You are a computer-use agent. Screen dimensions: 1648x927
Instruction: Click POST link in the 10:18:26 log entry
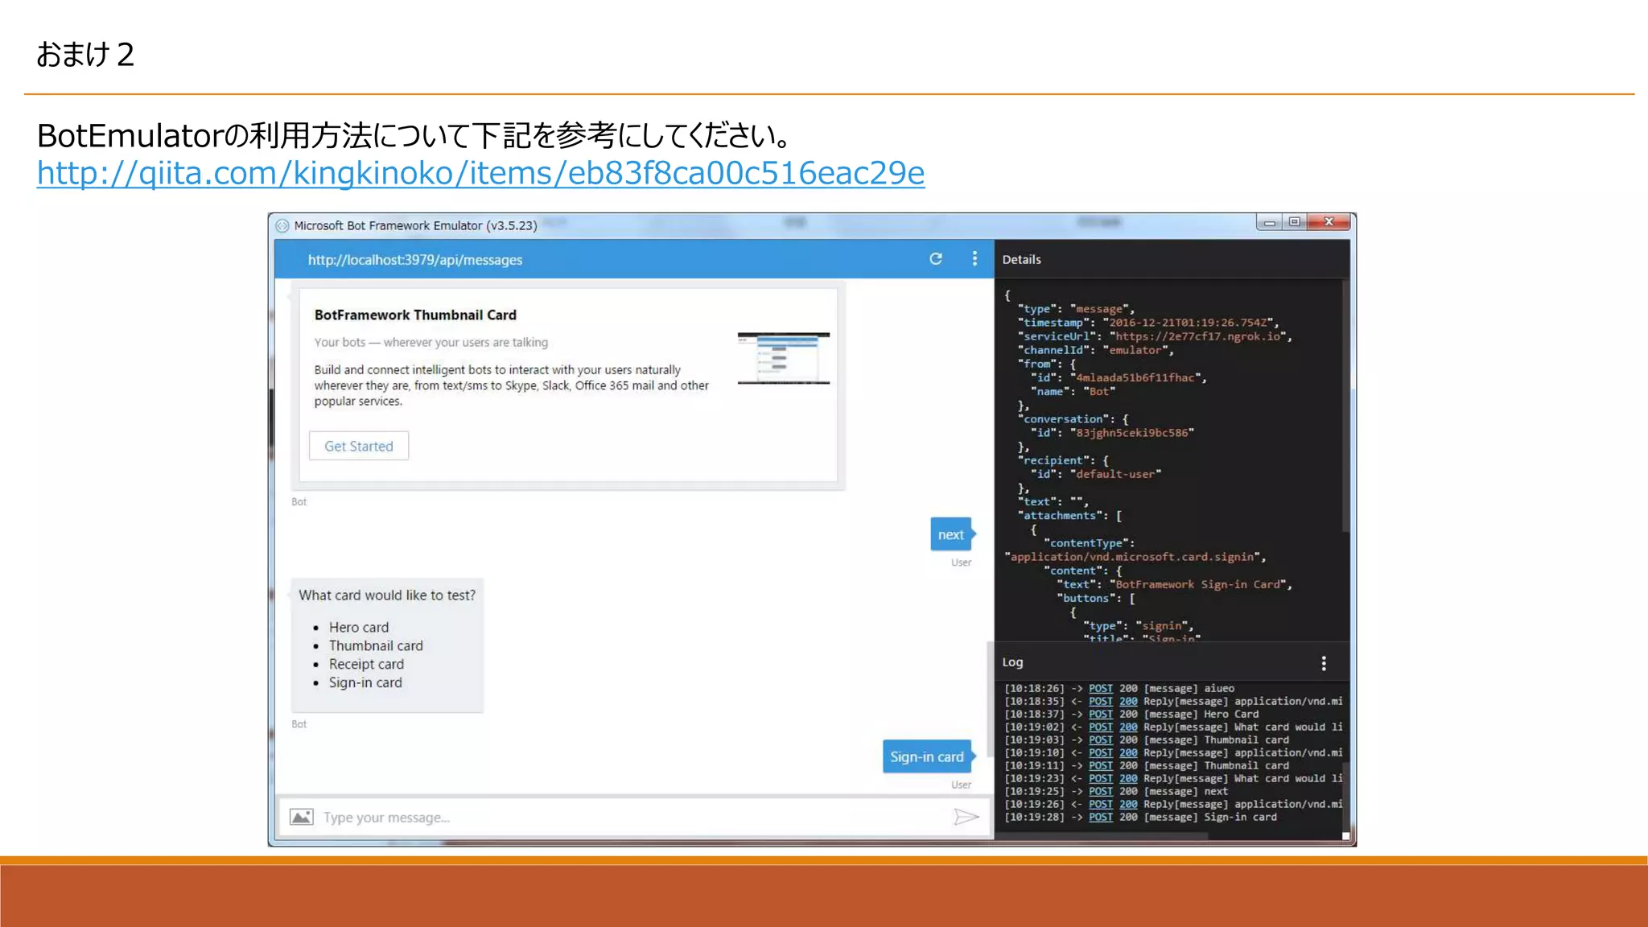click(x=1100, y=689)
